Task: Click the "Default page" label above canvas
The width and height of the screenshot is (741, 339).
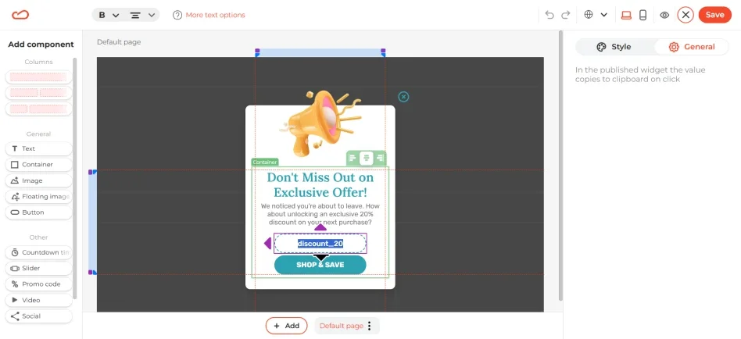Action: (119, 42)
